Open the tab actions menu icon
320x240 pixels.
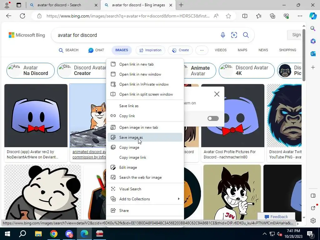pyautogui.click(x=19, y=5)
